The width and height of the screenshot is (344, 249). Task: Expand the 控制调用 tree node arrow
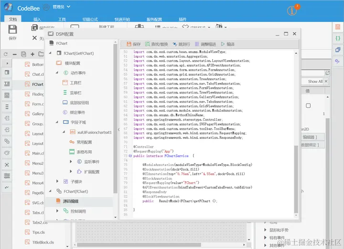click(57, 211)
